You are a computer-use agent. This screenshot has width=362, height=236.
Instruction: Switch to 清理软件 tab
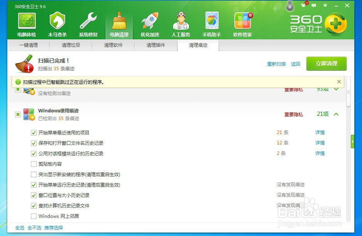(x=113, y=45)
